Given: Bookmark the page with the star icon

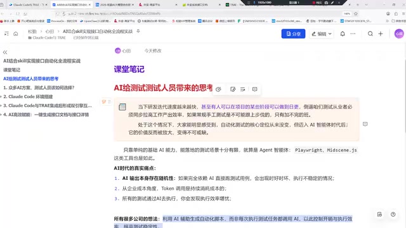Looking at the screenshot, I should 356,14.
